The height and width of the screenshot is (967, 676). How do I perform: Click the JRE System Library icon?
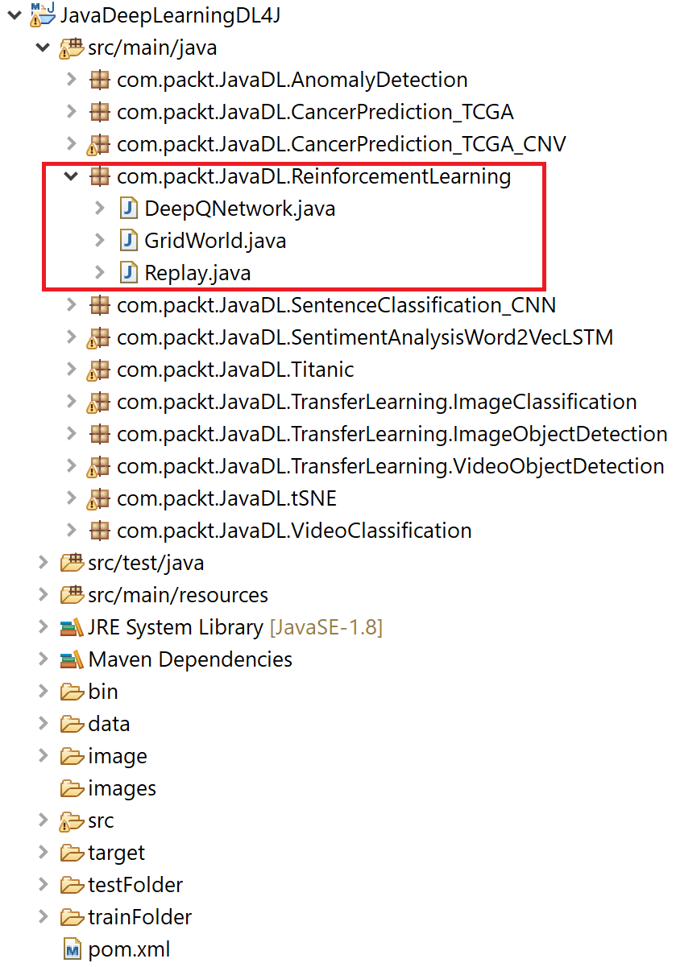pos(73,627)
